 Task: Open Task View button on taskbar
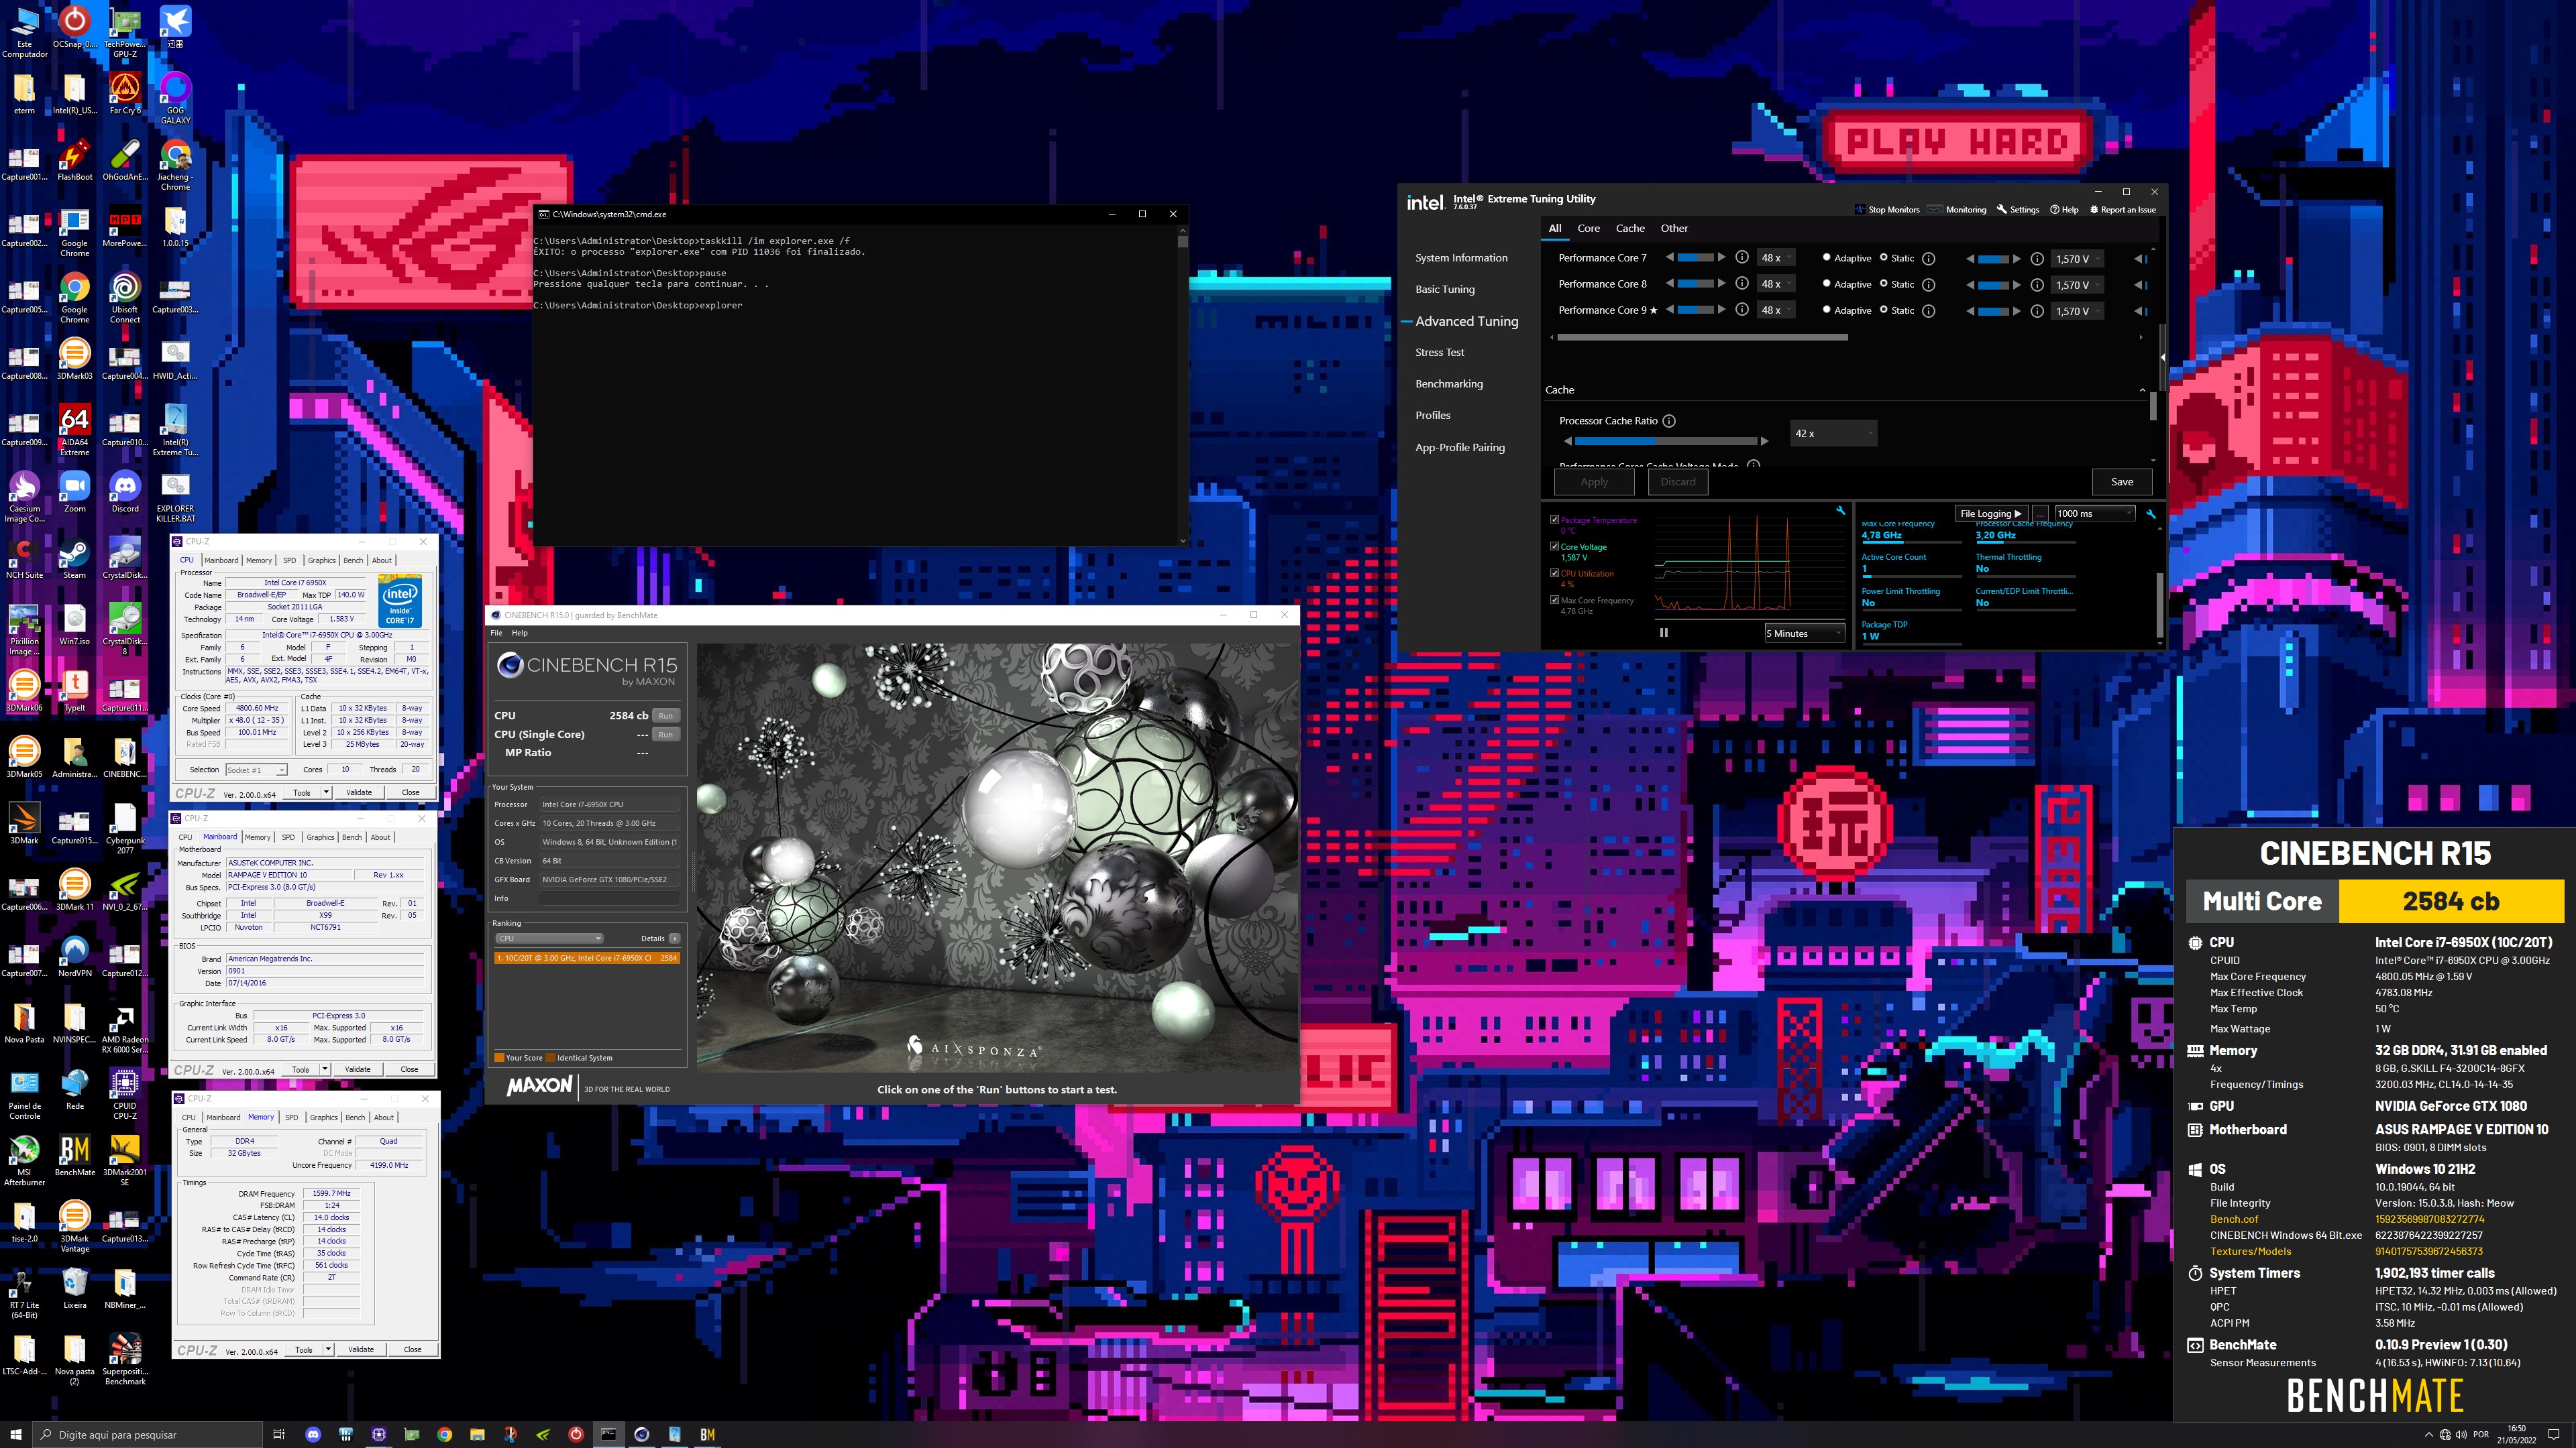coord(279,1434)
